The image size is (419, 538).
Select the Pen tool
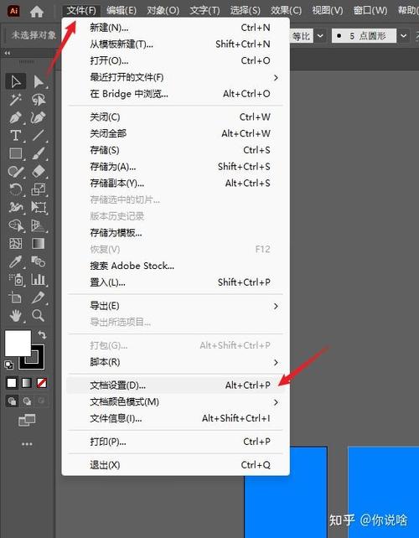pos(15,117)
